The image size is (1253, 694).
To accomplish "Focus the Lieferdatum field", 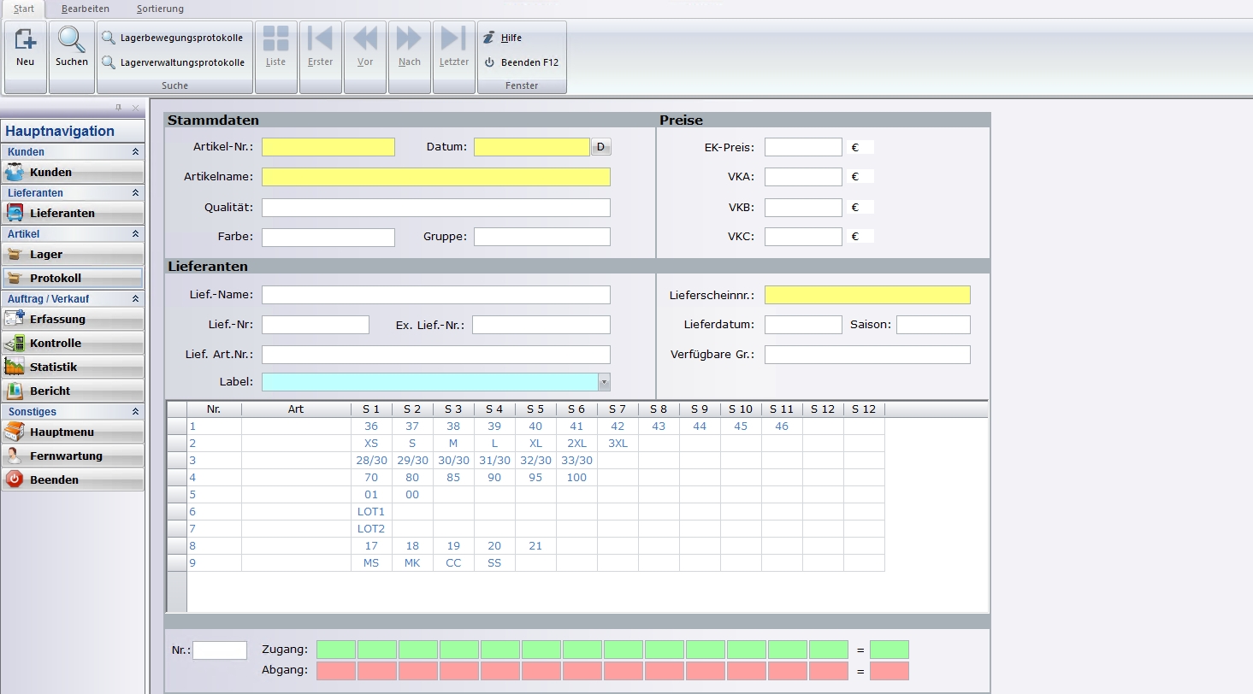I will 803,325.
